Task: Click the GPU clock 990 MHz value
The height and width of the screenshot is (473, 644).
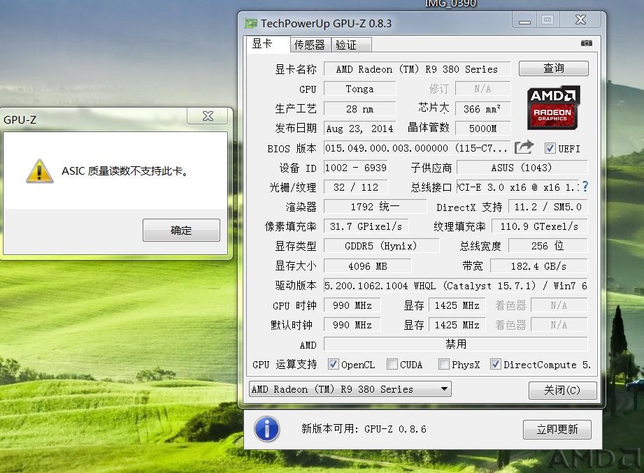Action: [352, 305]
